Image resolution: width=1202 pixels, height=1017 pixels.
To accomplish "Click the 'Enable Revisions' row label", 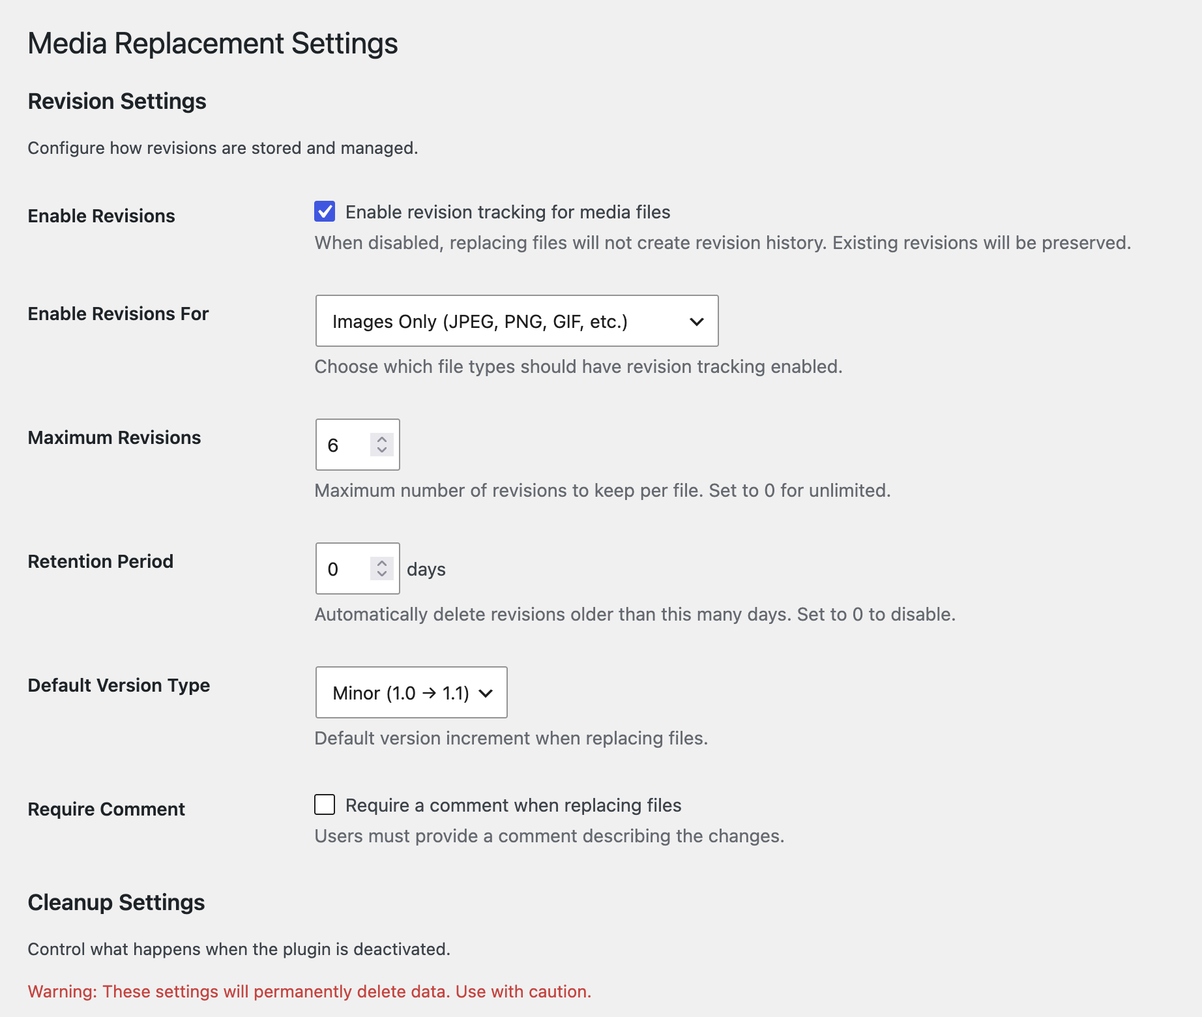I will click(x=101, y=216).
